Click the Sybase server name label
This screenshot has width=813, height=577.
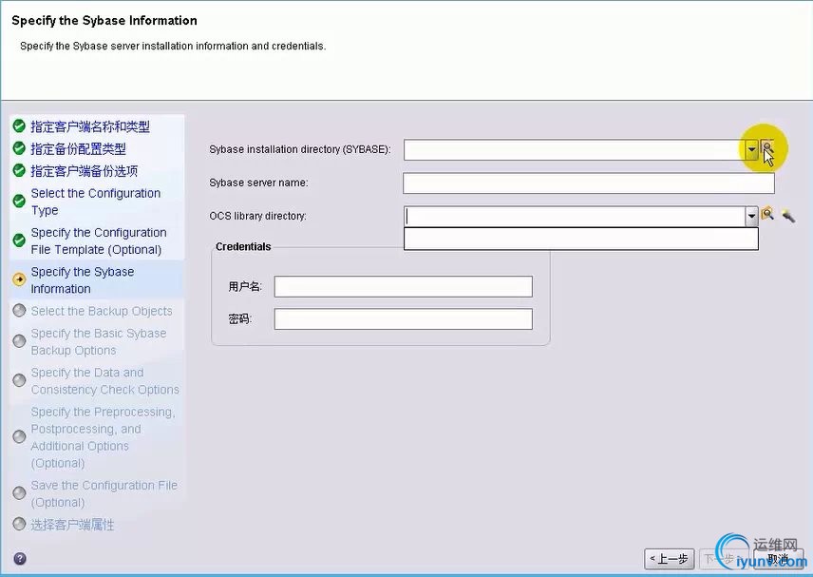tap(258, 183)
